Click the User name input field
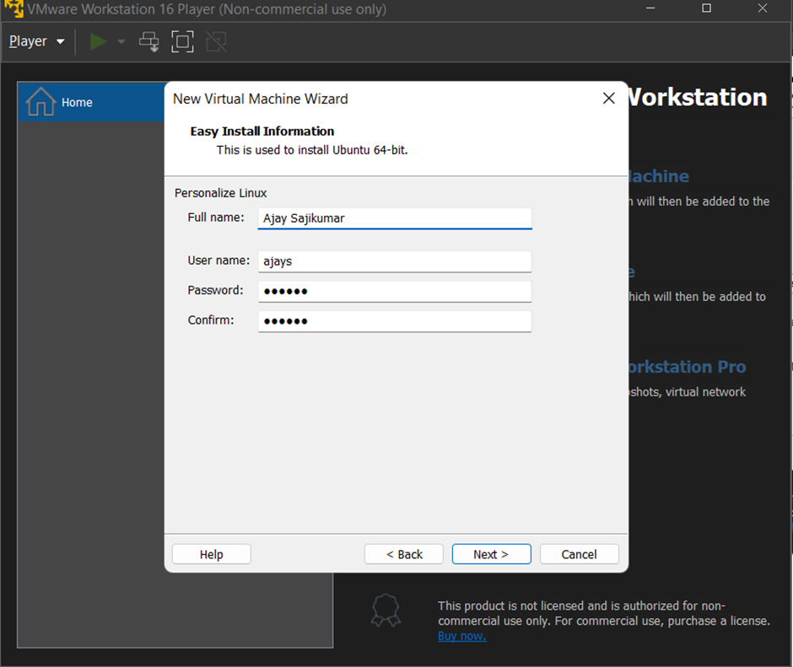The width and height of the screenshot is (793, 667). [x=395, y=261]
